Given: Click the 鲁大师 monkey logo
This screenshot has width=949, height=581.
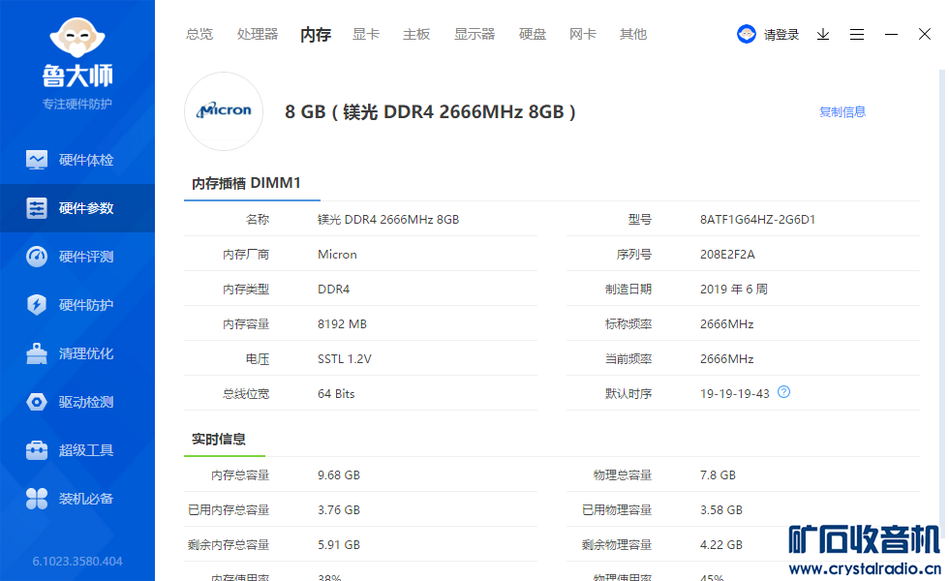Looking at the screenshot, I should click(77, 38).
